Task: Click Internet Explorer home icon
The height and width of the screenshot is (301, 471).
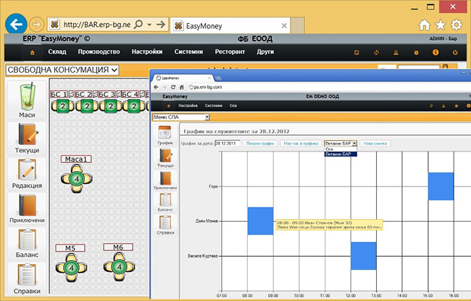Action: click(425, 25)
